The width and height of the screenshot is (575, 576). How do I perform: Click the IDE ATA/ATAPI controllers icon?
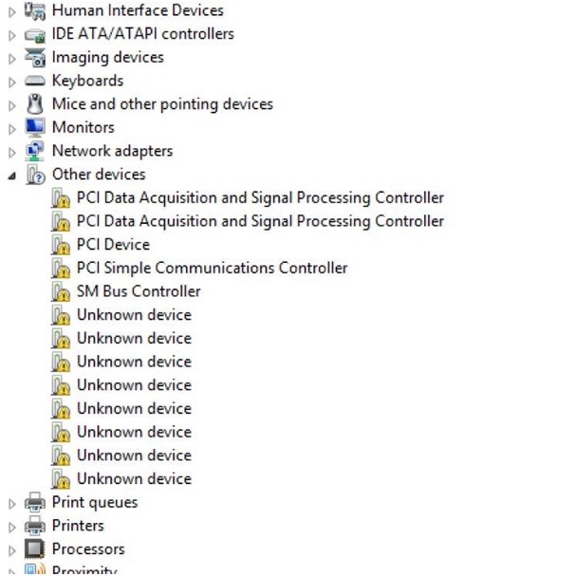pyautogui.click(x=35, y=35)
